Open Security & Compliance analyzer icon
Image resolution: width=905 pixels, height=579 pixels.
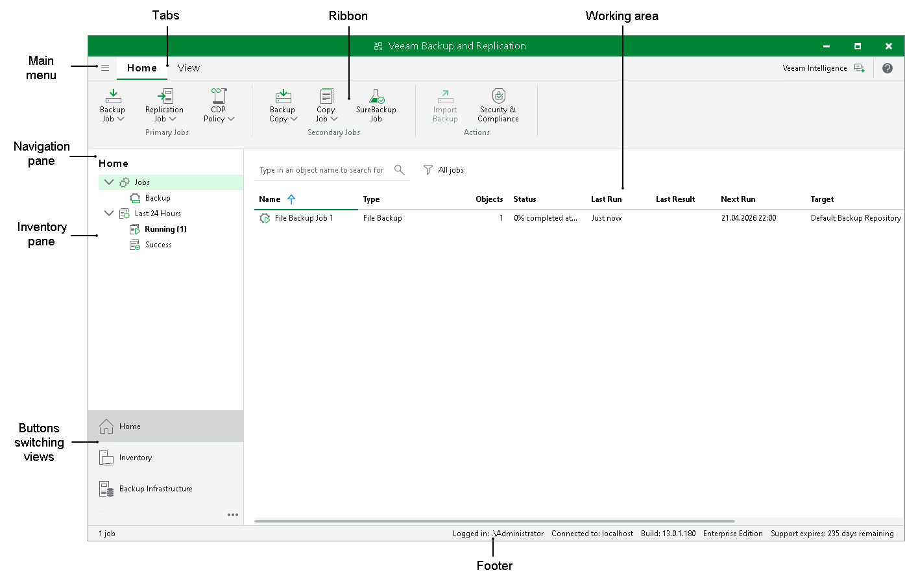pos(498,96)
